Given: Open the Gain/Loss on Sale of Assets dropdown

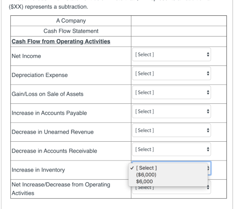Looking at the screenshot, I should (x=172, y=92).
